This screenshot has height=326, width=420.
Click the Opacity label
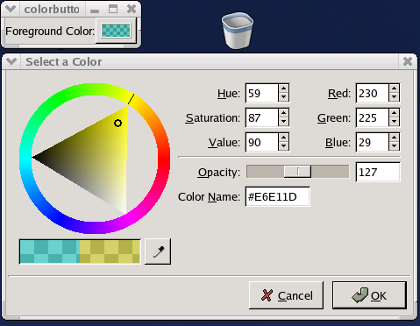click(x=219, y=173)
